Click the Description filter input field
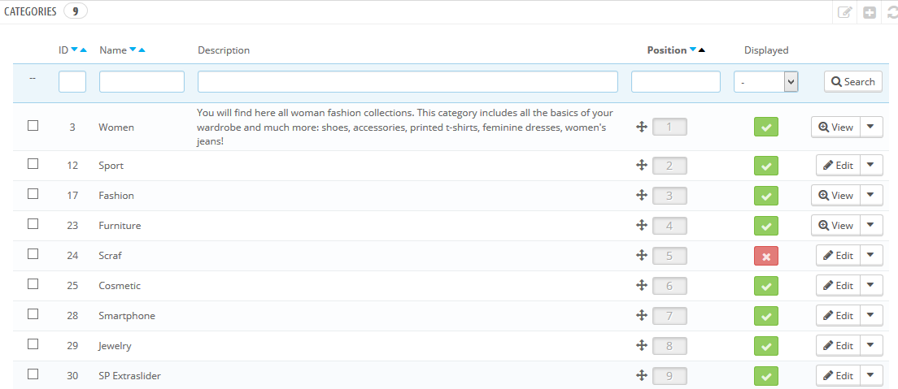This screenshot has height=389, width=898. (408, 82)
